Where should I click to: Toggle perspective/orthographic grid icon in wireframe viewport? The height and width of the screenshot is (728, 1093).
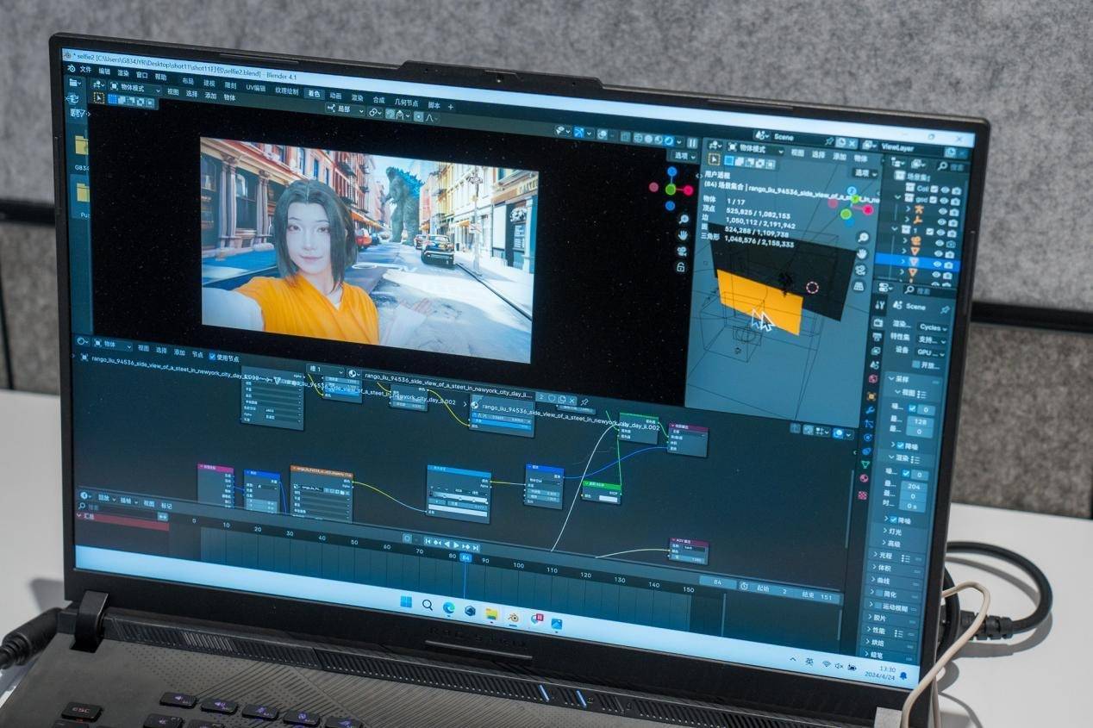[x=859, y=287]
